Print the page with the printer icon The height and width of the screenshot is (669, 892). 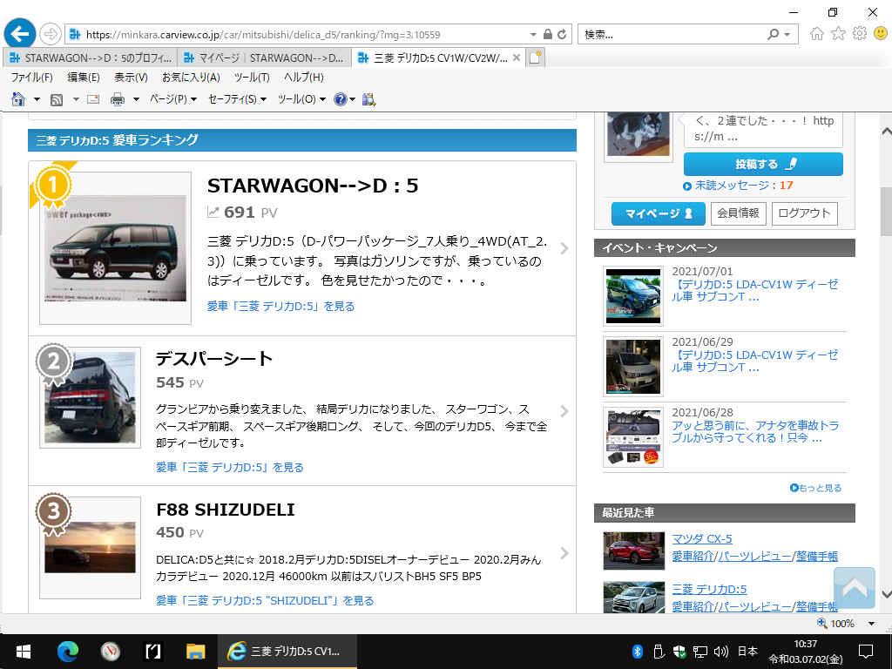point(118,99)
